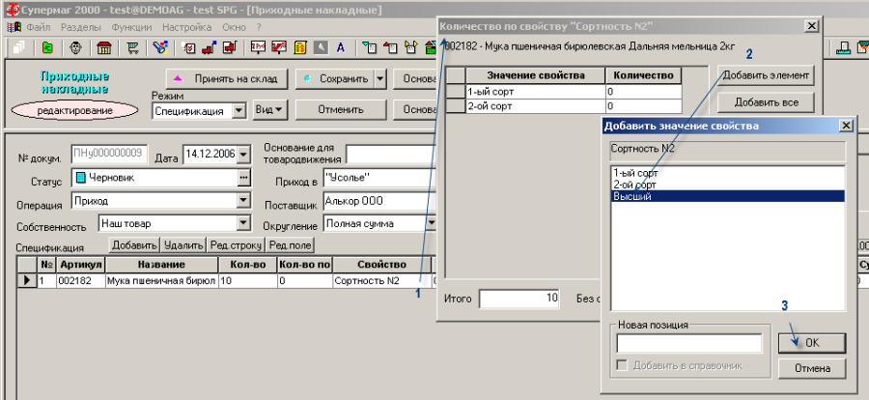Screen dimensions: 869x400
Task: Expand the Операция Приход dropdown
Action: point(243,200)
